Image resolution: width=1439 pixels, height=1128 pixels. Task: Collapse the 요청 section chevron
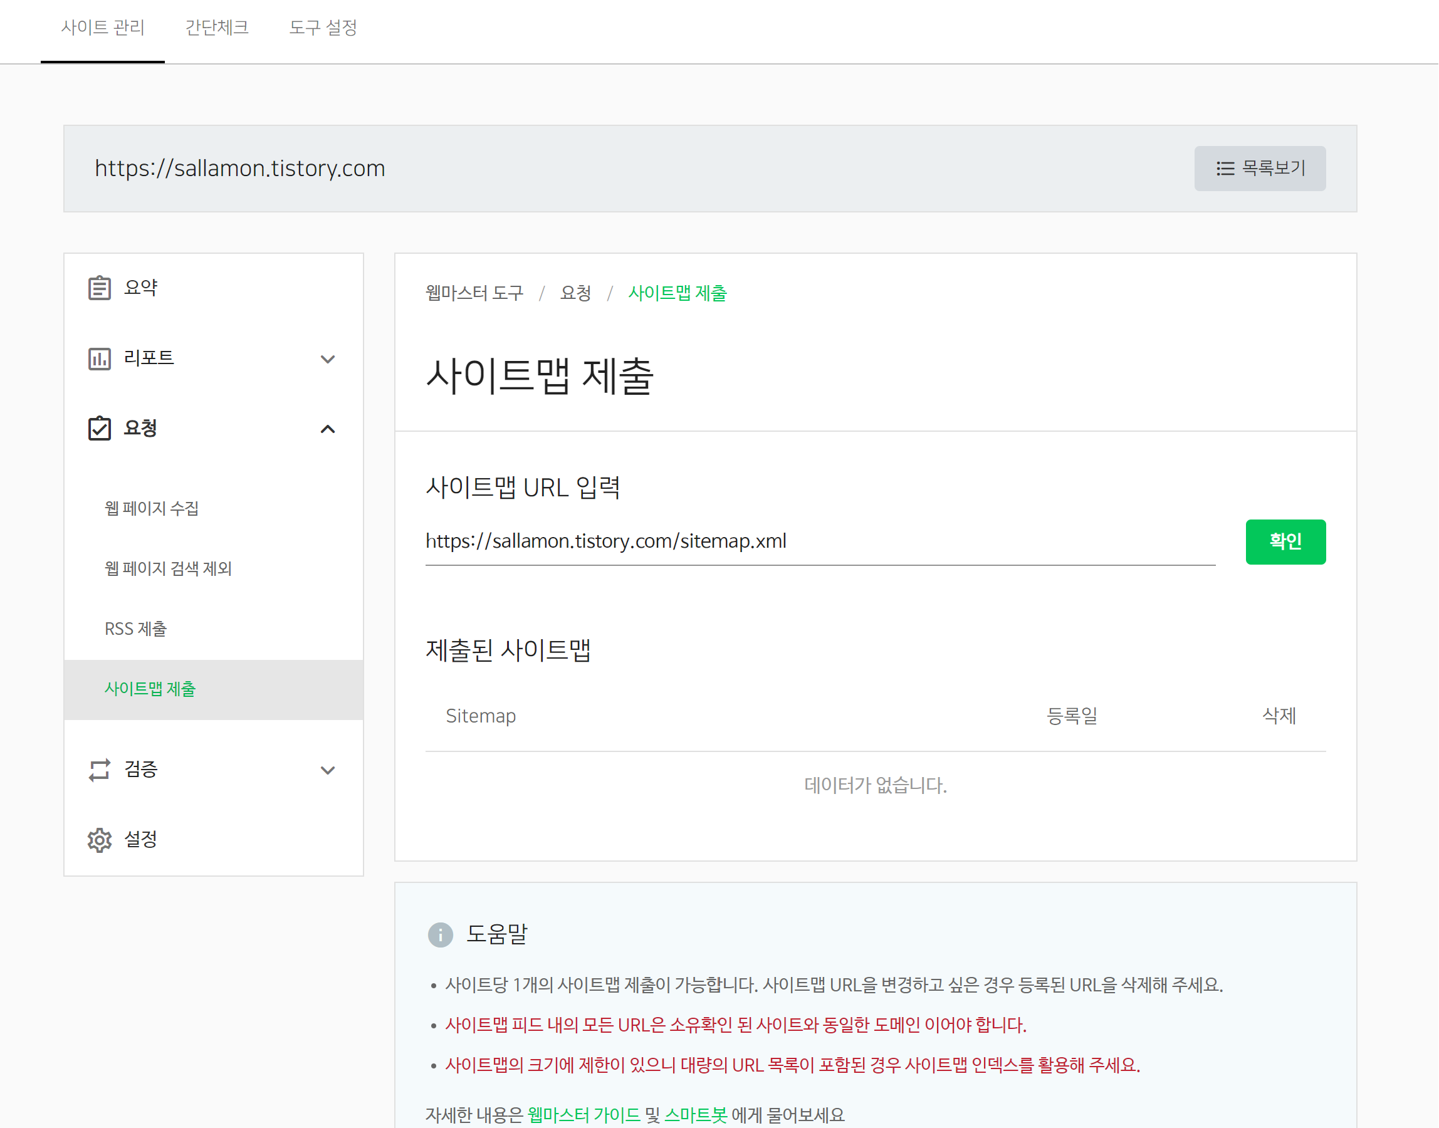pos(328,429)
